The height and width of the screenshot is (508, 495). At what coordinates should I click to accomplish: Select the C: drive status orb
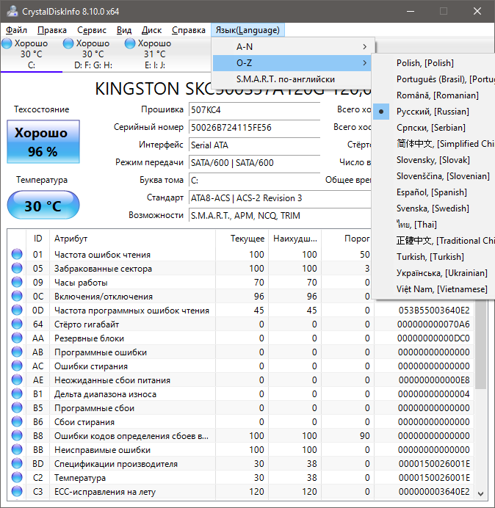pos(7,43)
